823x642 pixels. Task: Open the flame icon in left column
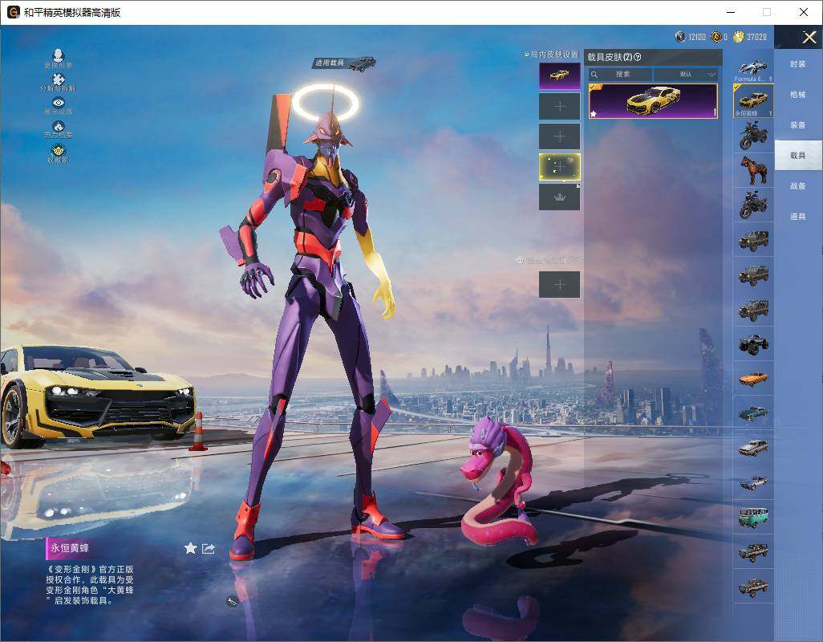point(59,129)
